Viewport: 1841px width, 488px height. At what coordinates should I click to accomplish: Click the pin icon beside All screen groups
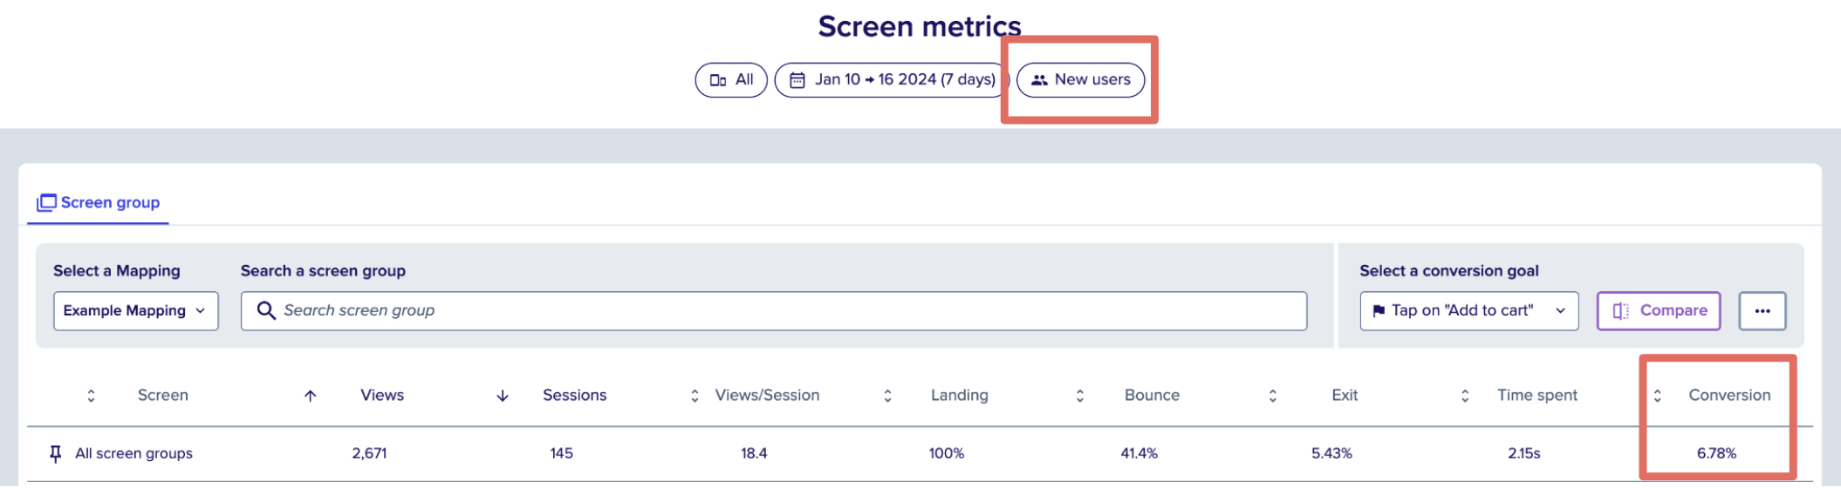55,454
